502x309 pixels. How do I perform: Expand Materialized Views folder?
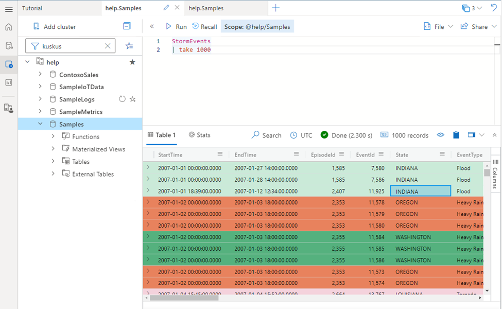click(53, 148)
